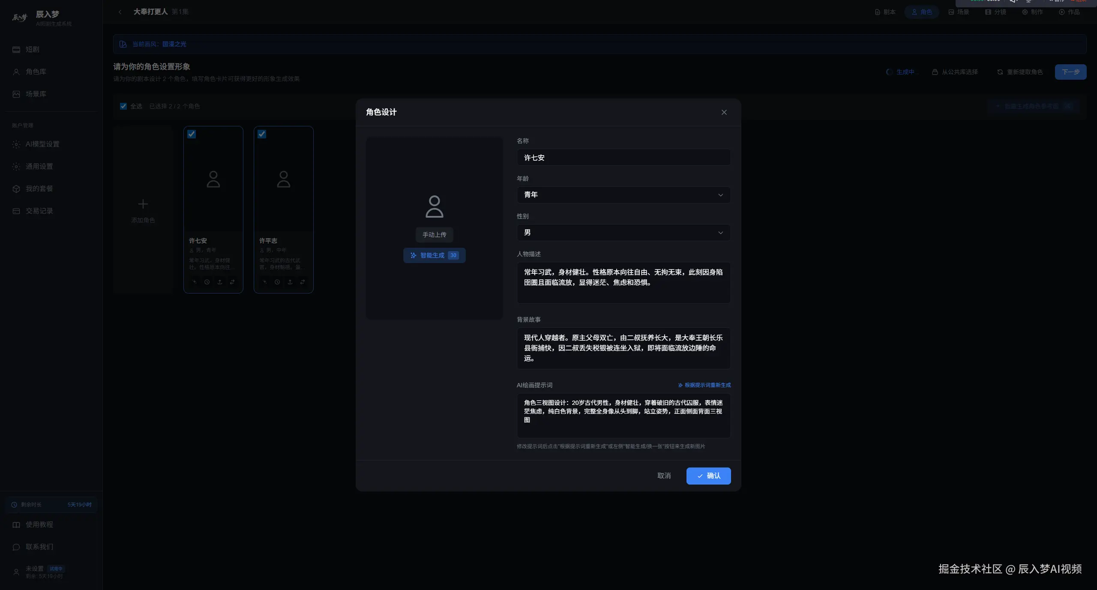Click the 智能生成 sparkle button
Image resolution: width=1097 pixels, height=590 pixels.
tap(434, 255)
